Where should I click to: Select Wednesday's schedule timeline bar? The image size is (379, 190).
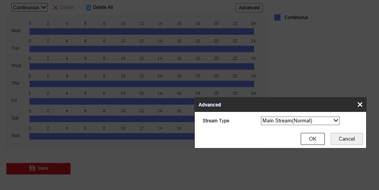(x=141, y=66)
